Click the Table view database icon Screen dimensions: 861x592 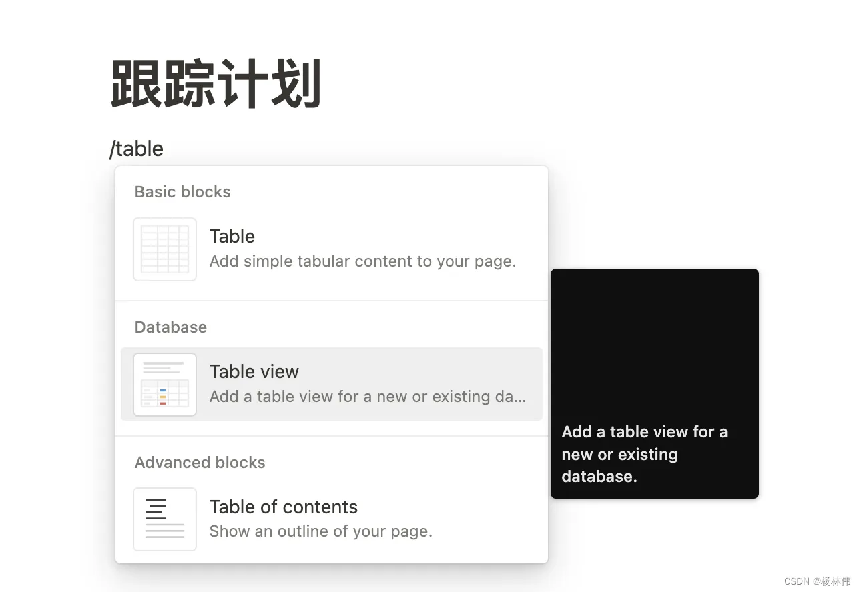pos(165,385)
